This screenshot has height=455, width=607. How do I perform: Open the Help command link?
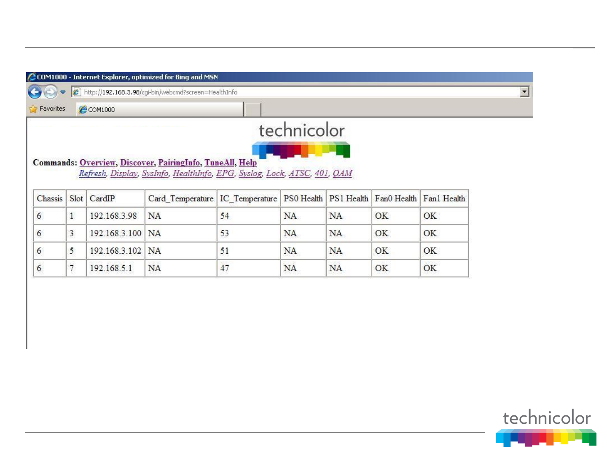(x=248, y=163)
